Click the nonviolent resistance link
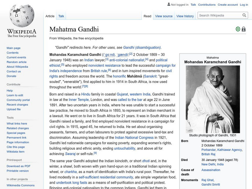The height and width of the screenshot is (189, 252). [x=104, y=66]
